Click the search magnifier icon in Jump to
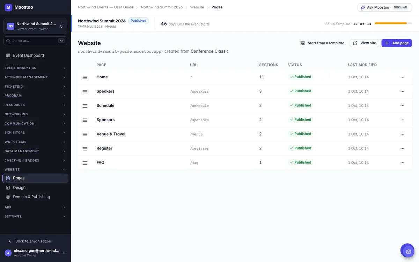Screen dimensions: 419x262 (8, 41)
